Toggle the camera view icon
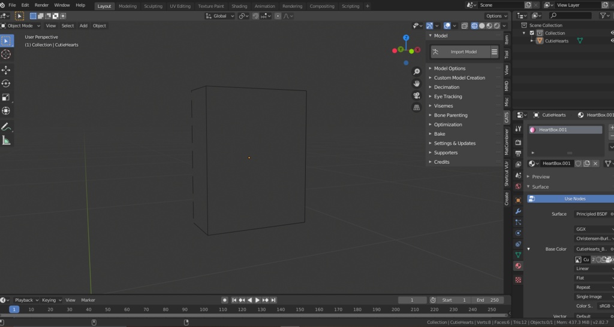 pyautogui.click(x=417, y=96)
